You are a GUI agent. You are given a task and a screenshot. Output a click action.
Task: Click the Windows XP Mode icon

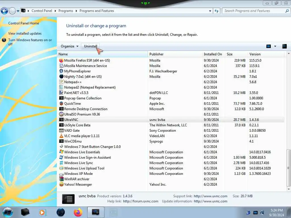pyautogui.click(x=61, y=174)
